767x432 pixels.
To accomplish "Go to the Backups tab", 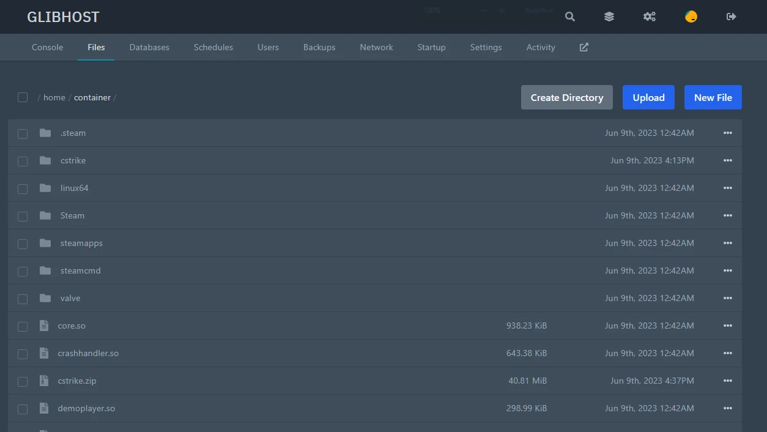I will click(x=319, y=47).
